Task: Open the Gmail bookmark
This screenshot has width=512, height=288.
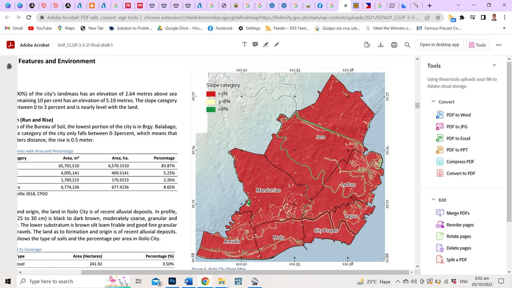Action: point(14,28)
